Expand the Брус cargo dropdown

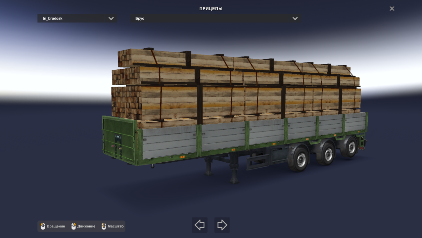215,19
